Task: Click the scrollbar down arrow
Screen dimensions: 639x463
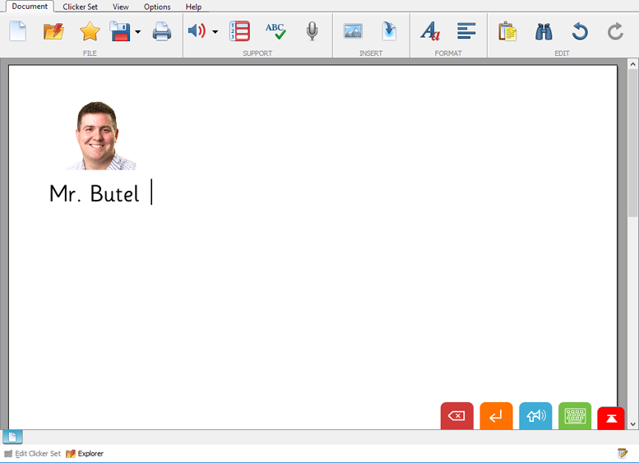Action: pyautogui.click(x=632, y=424)
